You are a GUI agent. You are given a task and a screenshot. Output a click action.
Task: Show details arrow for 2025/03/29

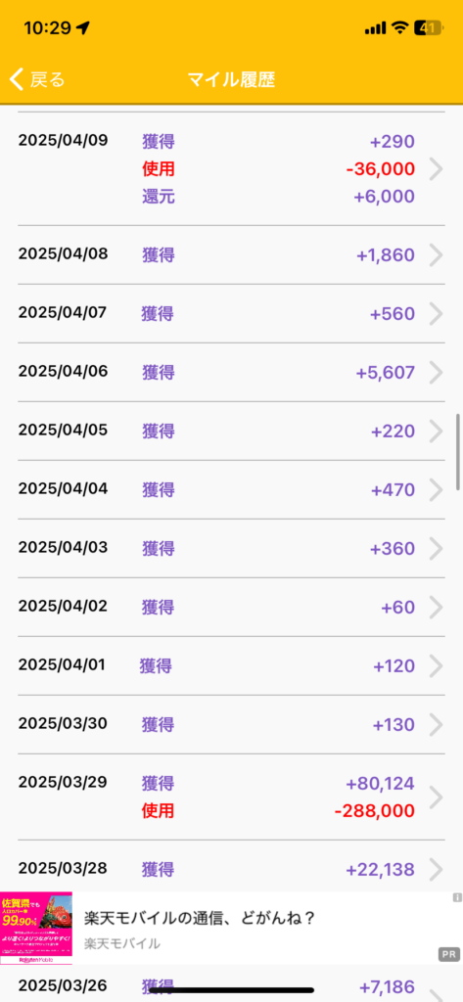(x=437, y=797)
